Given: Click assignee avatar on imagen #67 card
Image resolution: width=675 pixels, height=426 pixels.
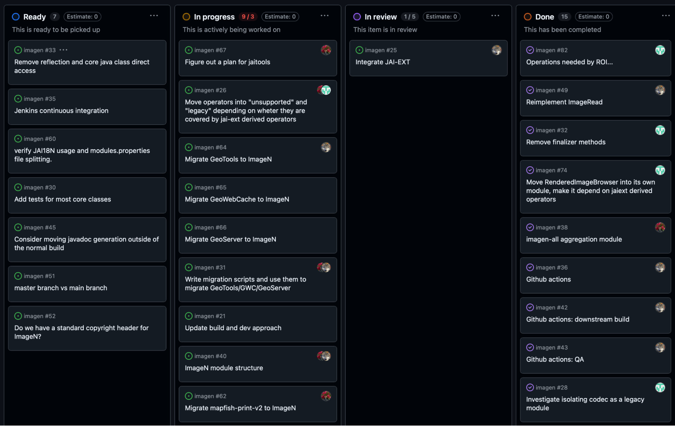Looking at the screenshot, I should (326, 50).
